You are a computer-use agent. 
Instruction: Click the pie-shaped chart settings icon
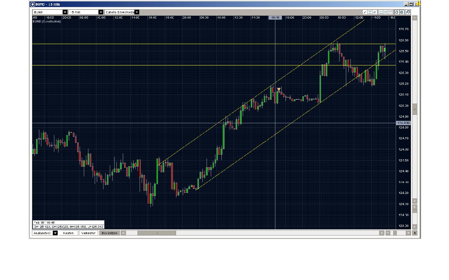pos(397,12)
